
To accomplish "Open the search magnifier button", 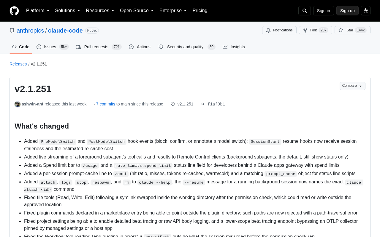I will point(305,11).
